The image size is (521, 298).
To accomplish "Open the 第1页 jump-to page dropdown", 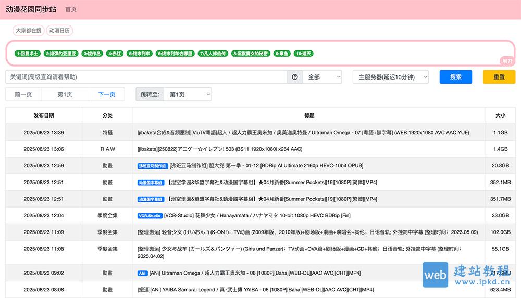I will [x=188, y=94].
